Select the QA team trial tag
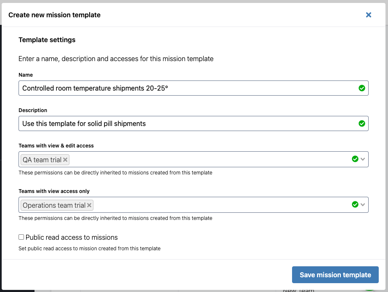 [x=42, y=160]
